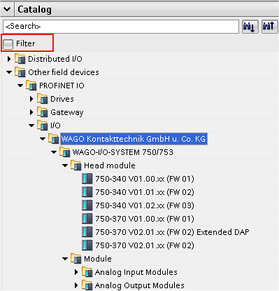Select 750-370 V02.01.xx (FW 02) Extended DAP
This screenshot has width=279, height=291.
pyautogui.click(x=172, y=232)
